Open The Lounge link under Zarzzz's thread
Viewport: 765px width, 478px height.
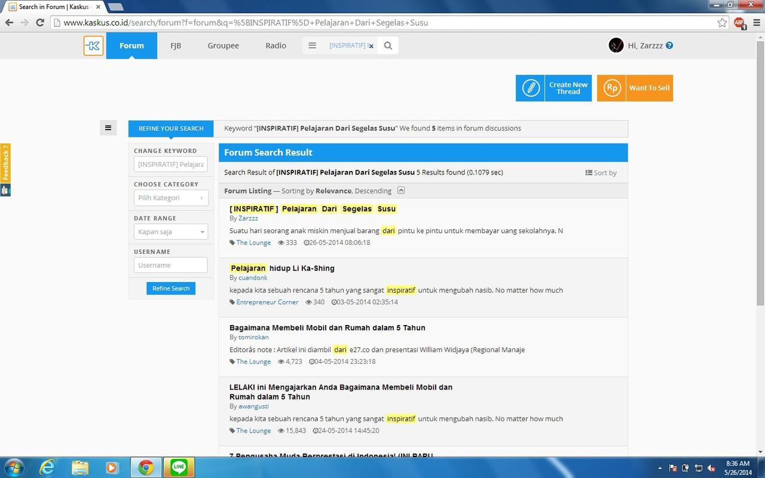[253, 243]
